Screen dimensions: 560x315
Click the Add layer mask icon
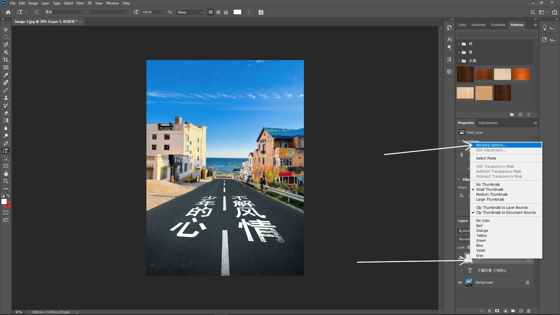497,311
